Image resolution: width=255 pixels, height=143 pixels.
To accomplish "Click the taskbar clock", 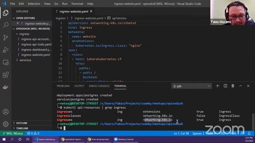I will (249, 139).
